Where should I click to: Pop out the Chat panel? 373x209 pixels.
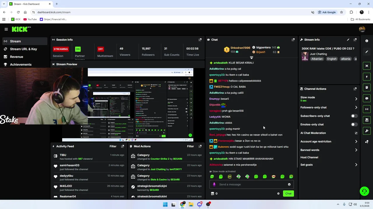(x=293, y=40)
